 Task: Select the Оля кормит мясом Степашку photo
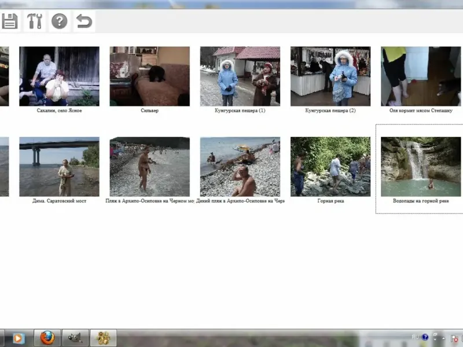point(421,76)
